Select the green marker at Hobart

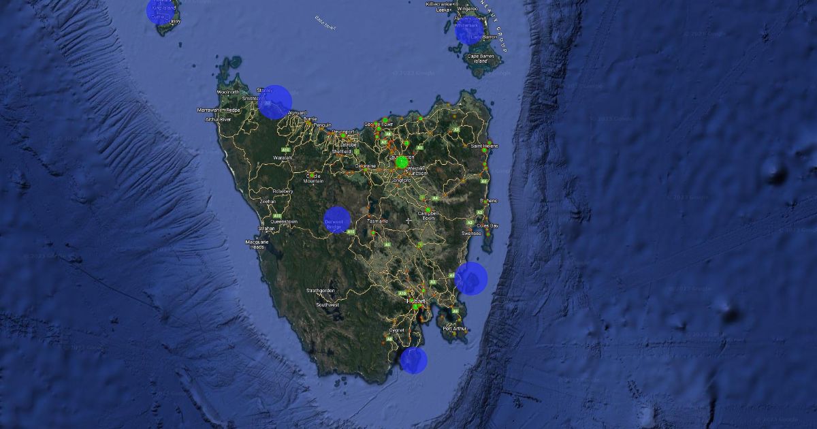tap(415, 307)
